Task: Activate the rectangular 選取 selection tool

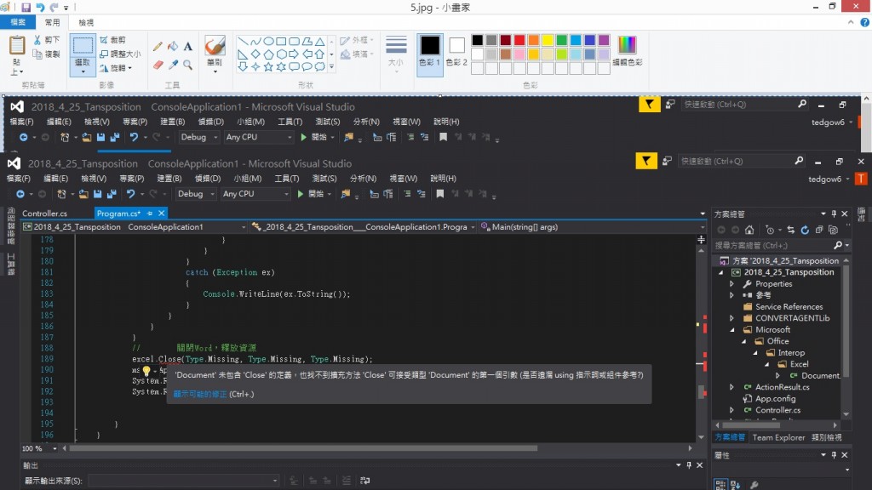Action: pyautogui.click(x=83, y=46)
